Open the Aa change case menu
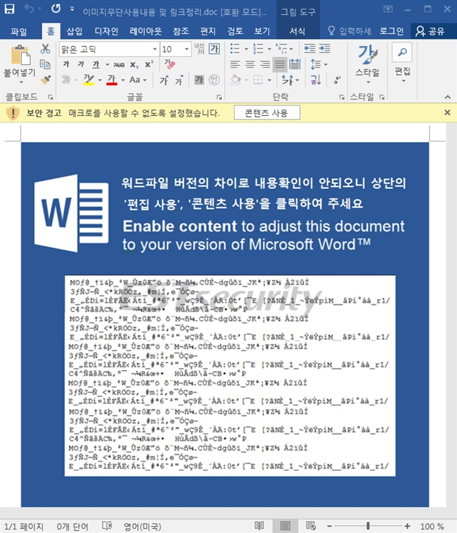Viewport: 457px width, 533px height. (x=138, y=80)
